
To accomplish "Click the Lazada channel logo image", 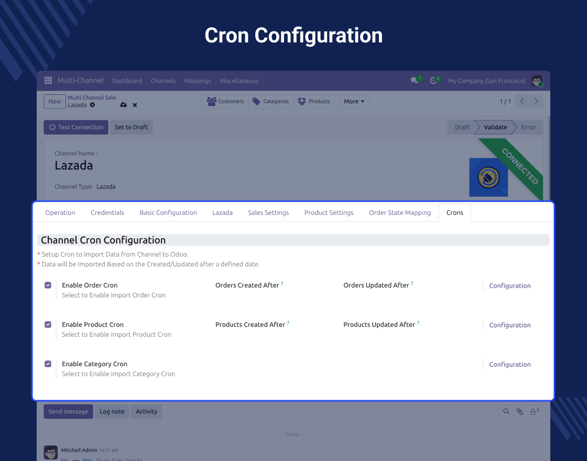I will pyautogui.click(x=488, y=177).
